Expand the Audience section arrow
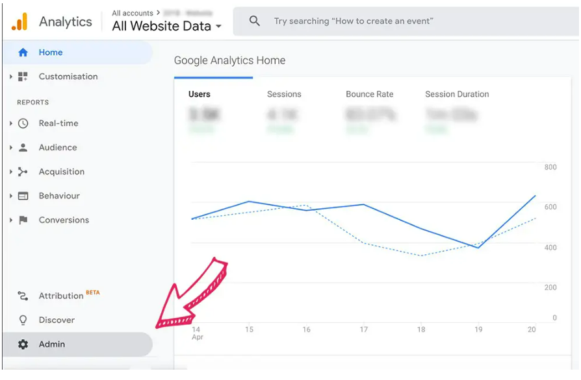581x380 pixels. coord(11,147)
